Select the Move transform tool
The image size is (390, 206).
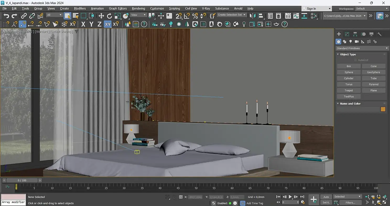point(101,16)
